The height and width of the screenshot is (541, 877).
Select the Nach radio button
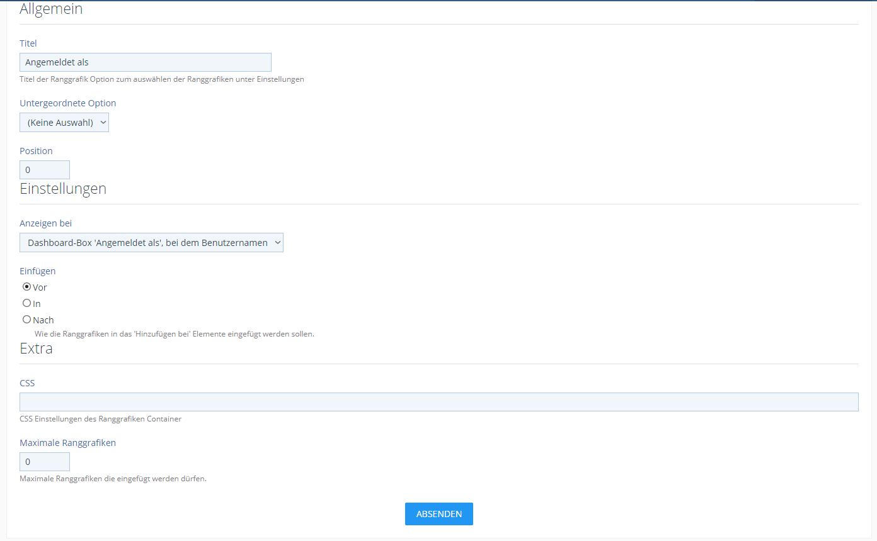pos(27,320)
